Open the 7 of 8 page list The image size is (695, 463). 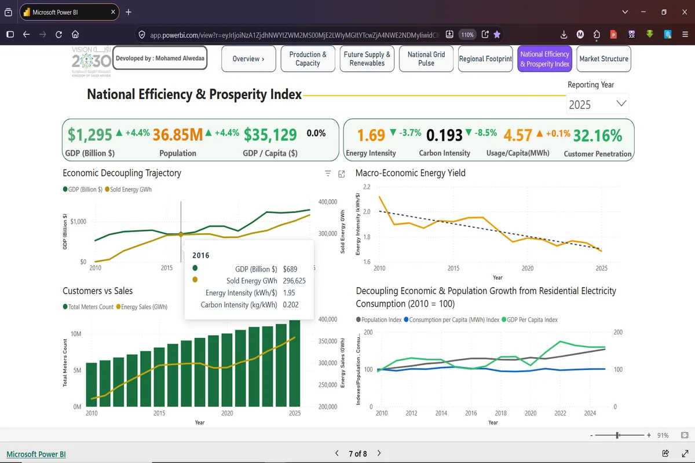[357, 454]
